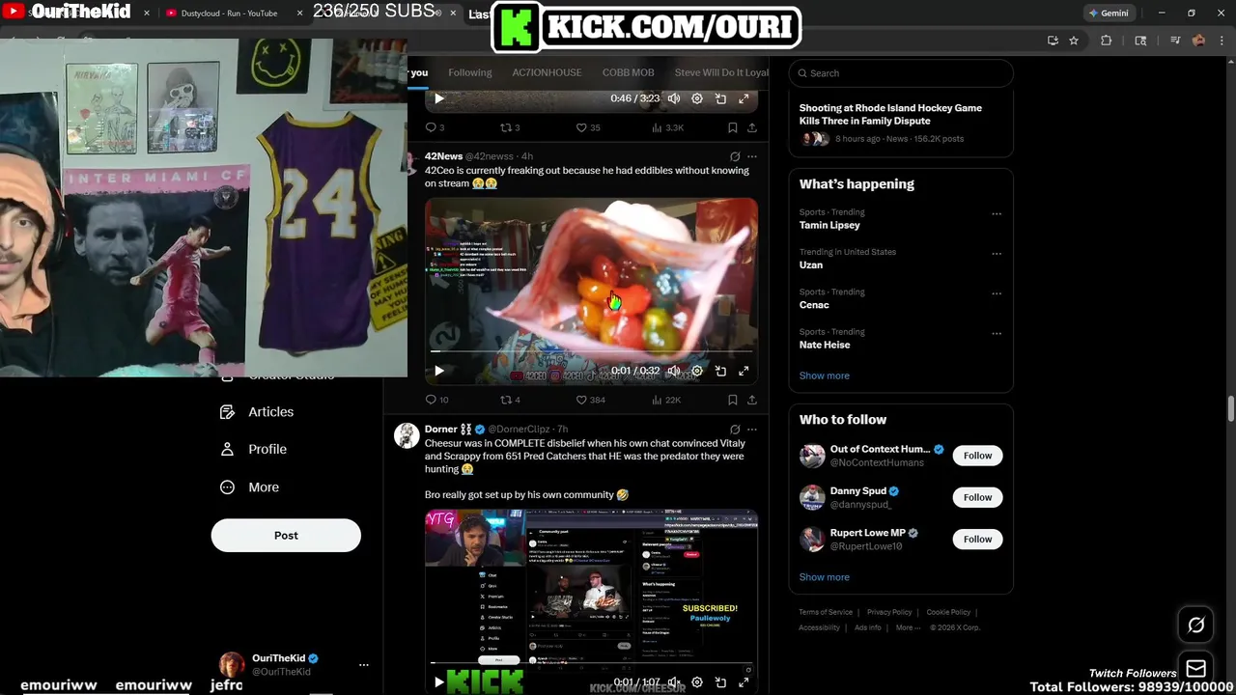Open the Terms of Service link

pos(826,612)
